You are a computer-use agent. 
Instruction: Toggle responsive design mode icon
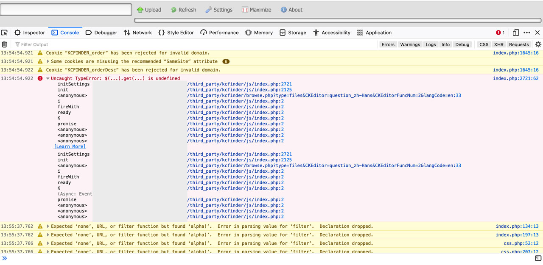coord(516,33)
